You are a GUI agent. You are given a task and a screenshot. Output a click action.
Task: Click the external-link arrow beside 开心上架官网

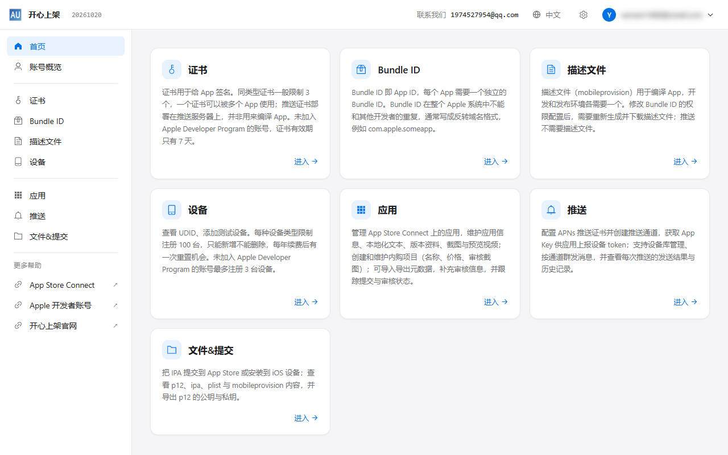click(x=115, y=326)
